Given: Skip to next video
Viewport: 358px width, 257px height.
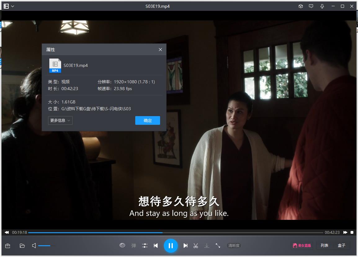Looking at the screenshot, I should (186, 246).
